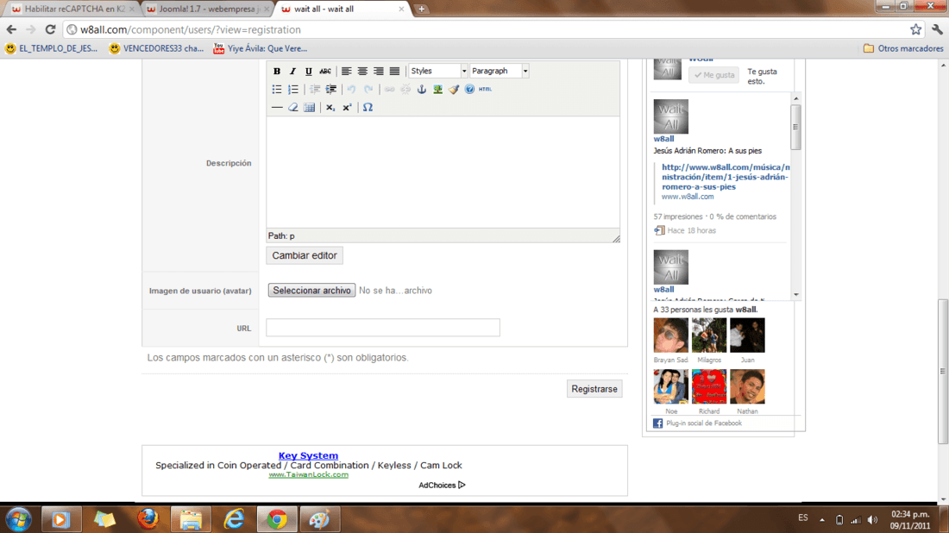The width and height of the screenshot is (949, 533).
Task: Insert a horizontal rule
Action: click(277, 108)
